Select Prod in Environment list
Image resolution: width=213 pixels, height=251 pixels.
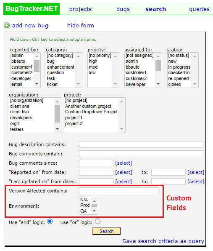click(x=85, y=206)
